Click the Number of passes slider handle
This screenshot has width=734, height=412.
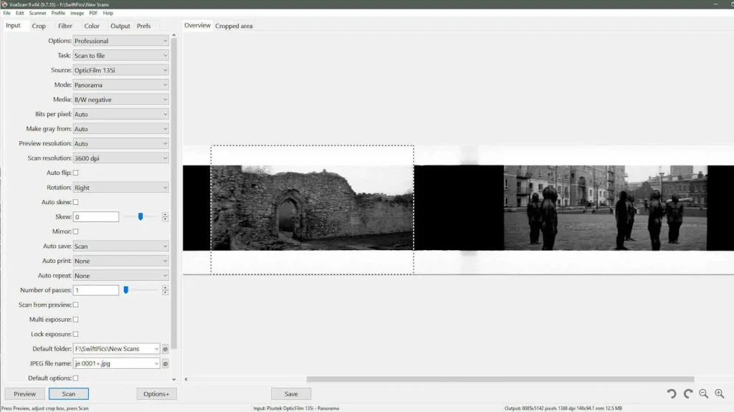[126, 289]
